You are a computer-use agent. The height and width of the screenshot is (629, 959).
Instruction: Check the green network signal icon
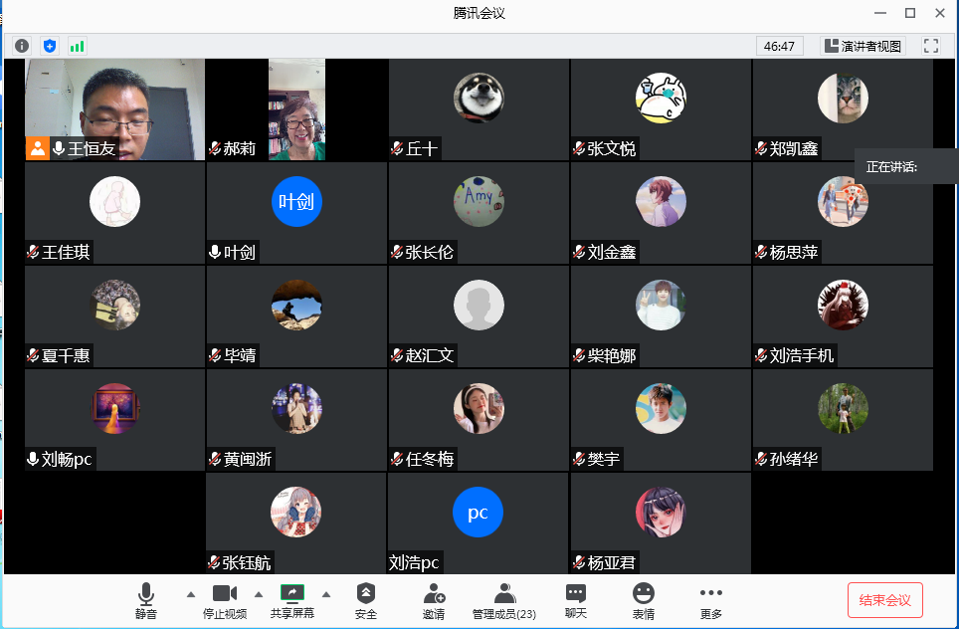point(77,46)
